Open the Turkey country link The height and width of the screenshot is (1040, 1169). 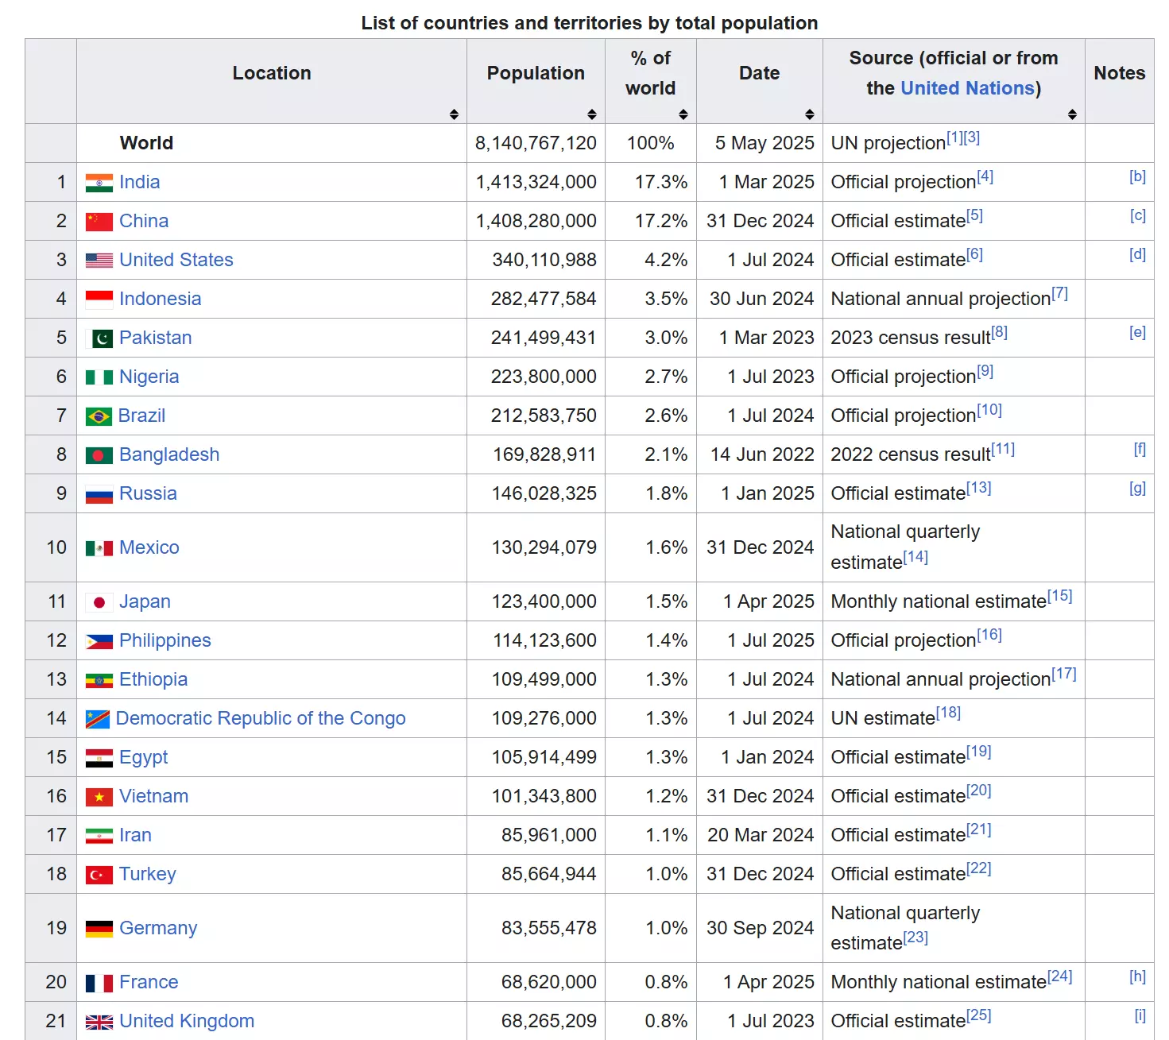(x=148, y=874)
